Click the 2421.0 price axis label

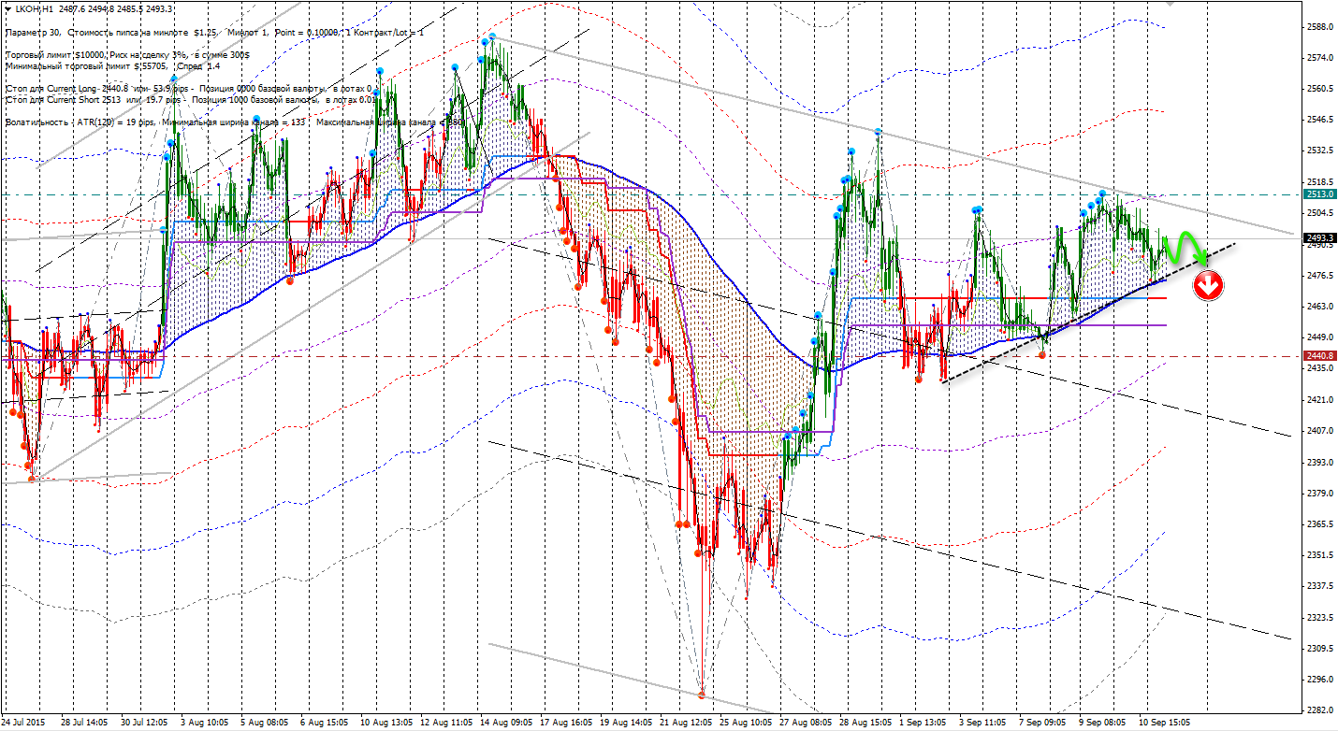1318,399
